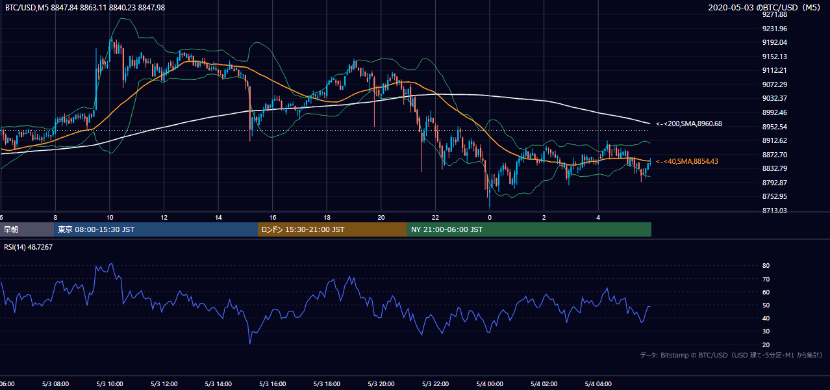Click midnight hour label 0 under price chart
The height and width of the screenshot is (390, 830).
pyautogui.click(x=490, y=218)
